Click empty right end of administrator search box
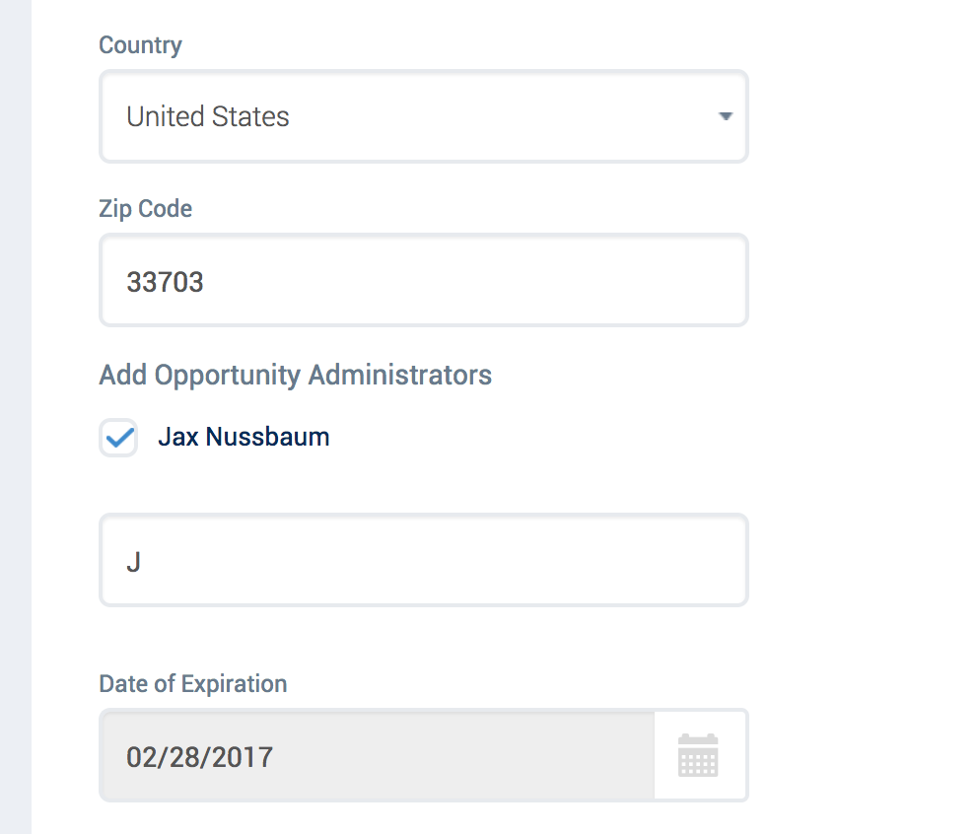 tap(686, 560)
